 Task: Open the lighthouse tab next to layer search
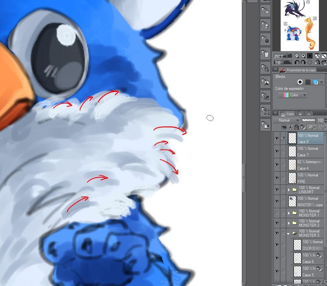[x=309, y=113]
